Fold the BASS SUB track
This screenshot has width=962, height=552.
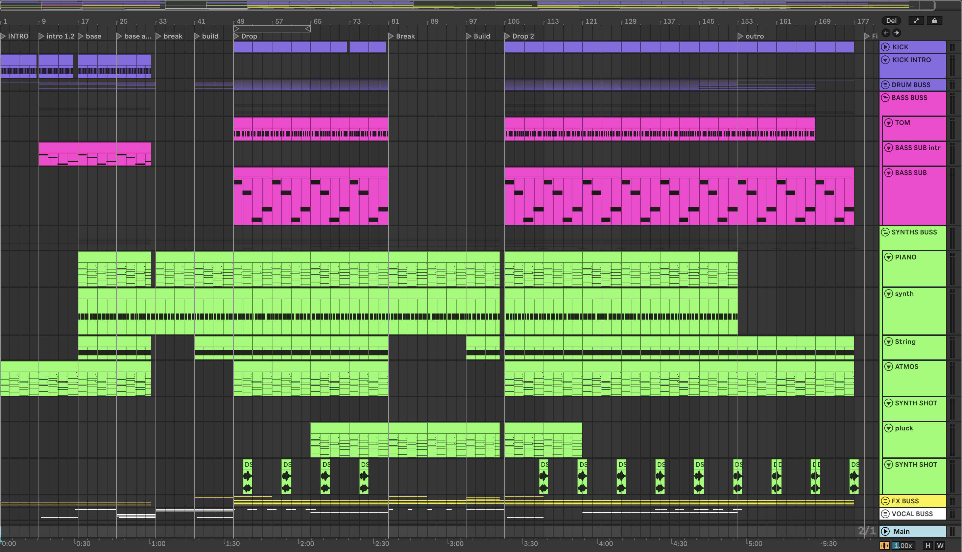(x=888, y=173)
